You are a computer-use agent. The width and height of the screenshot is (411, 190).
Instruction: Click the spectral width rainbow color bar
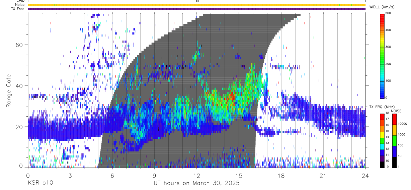[382, 56]
